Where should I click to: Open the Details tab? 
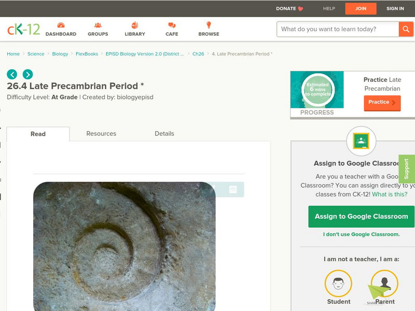(x=165, y=133)
